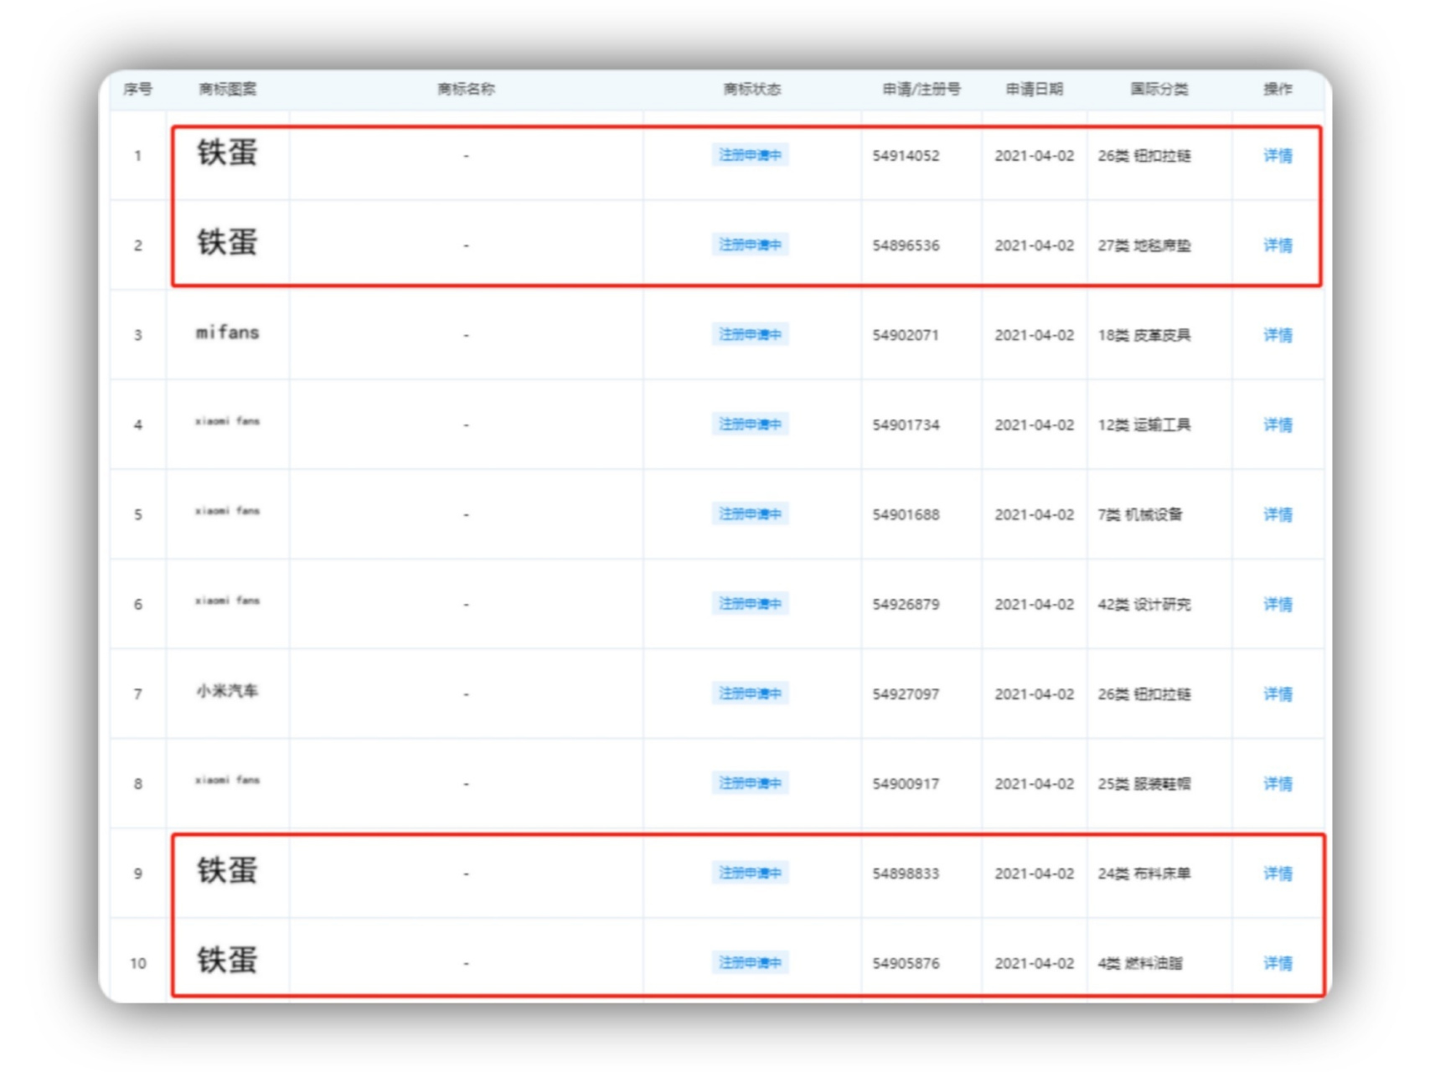The height and width of the screenshot is (1072, 1430).
Task: Click the 申请/注册号 column header
Action: click(921, 89)
